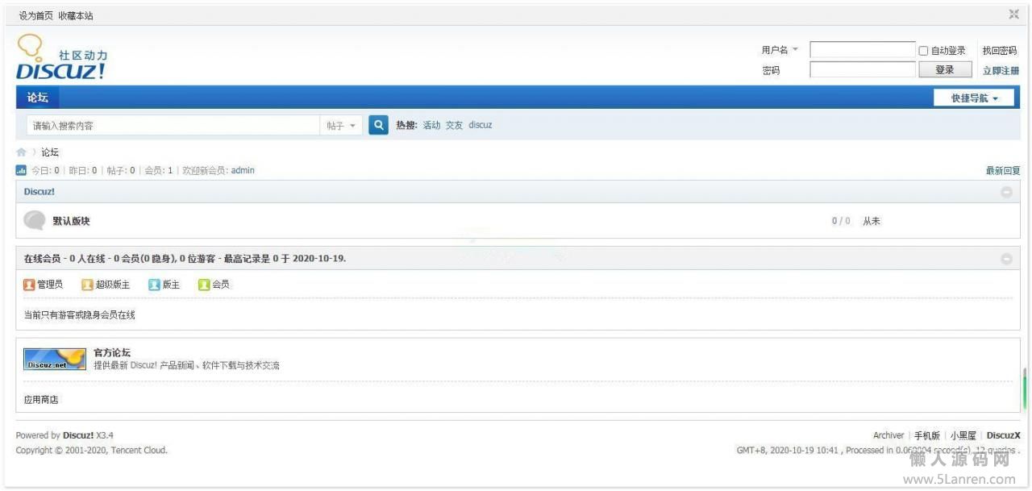Click the 当前只有游客或隐身会员在线 text

[80, 315]
